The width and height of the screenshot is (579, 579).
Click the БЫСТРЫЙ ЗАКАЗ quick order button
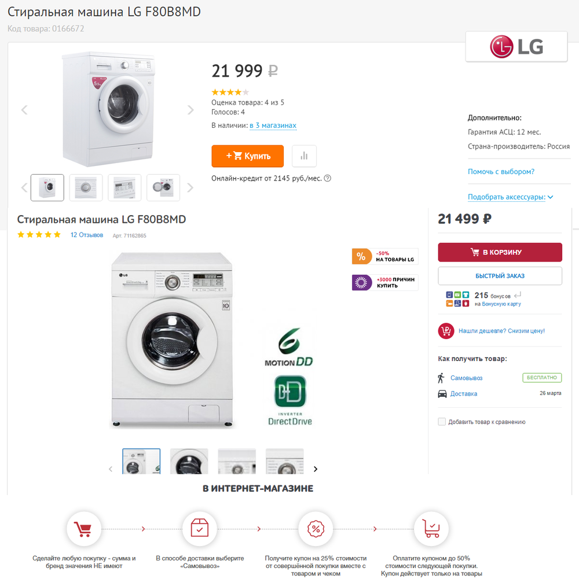500,276
